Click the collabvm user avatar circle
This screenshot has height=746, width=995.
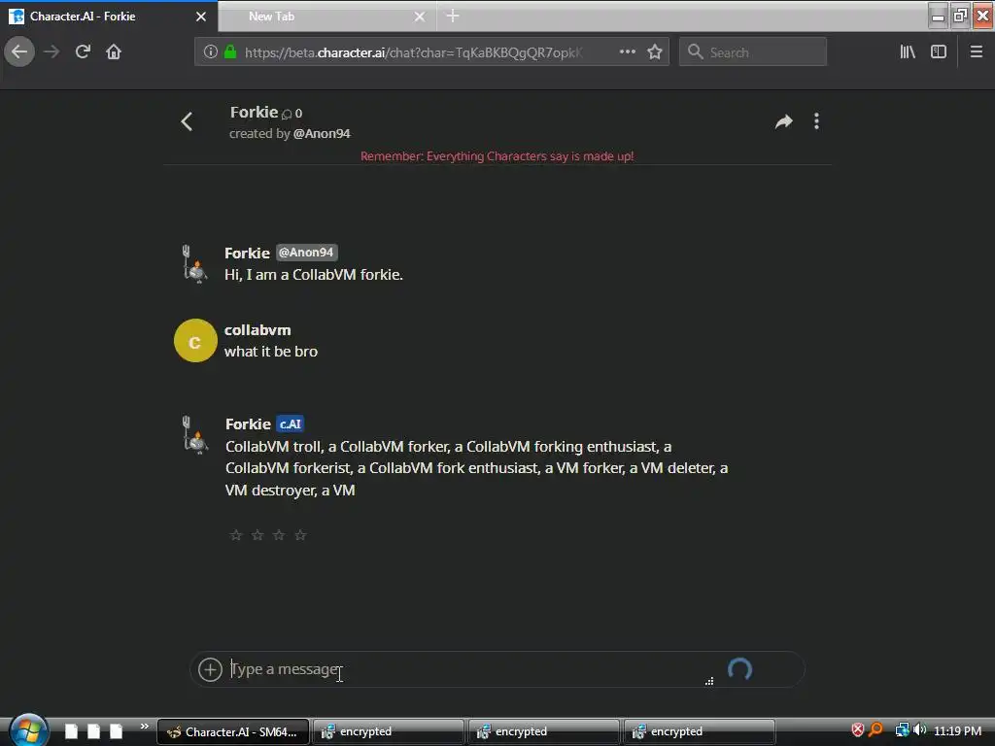195,341
